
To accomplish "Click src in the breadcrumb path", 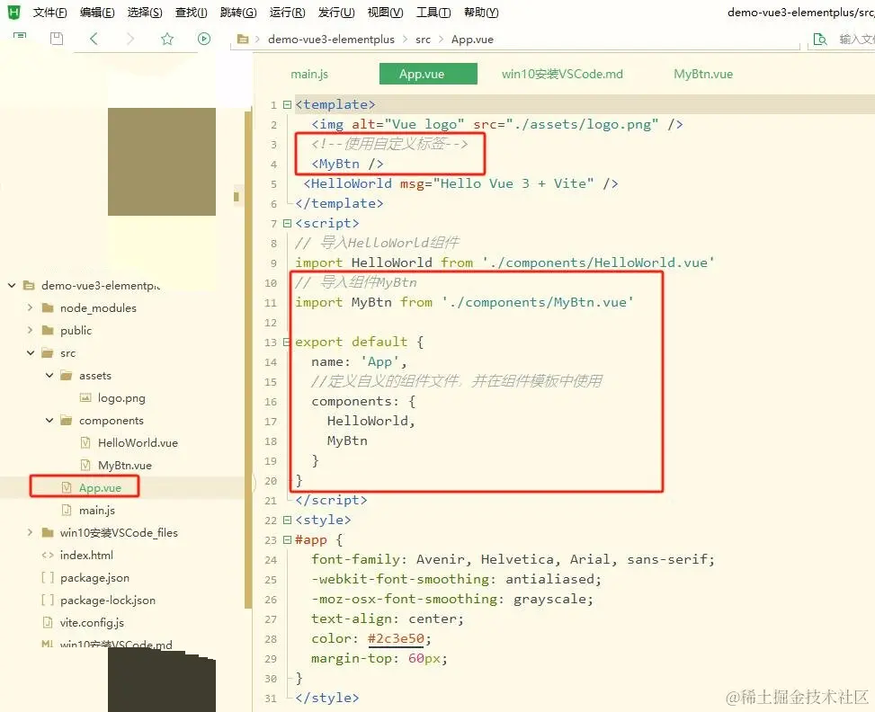I will pos(423,39).
